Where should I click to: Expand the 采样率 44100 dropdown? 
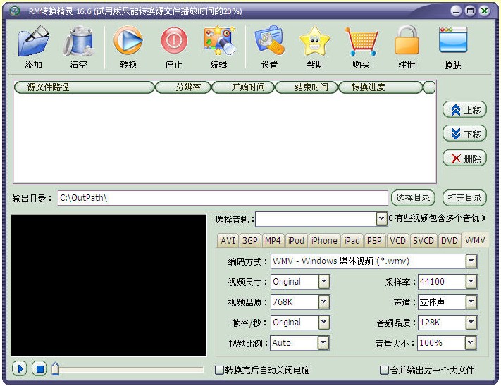471,282
